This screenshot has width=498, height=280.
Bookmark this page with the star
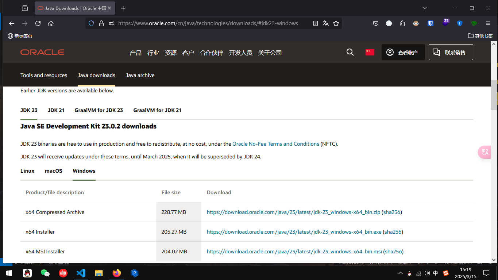[x=336, y=23]
